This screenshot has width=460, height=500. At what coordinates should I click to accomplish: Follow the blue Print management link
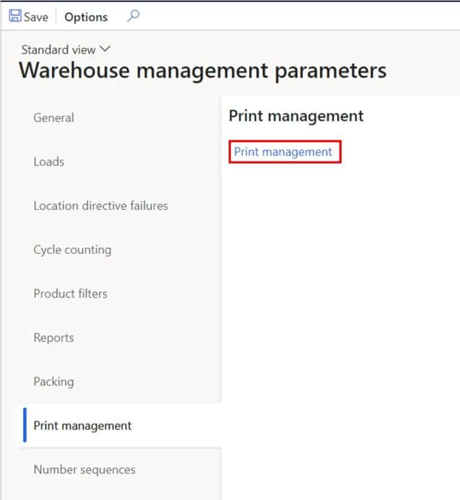click(283, 152)
